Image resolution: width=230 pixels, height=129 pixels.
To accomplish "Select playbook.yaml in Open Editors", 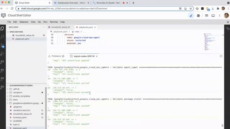I will pyautogui.click(x=22, y=39).
